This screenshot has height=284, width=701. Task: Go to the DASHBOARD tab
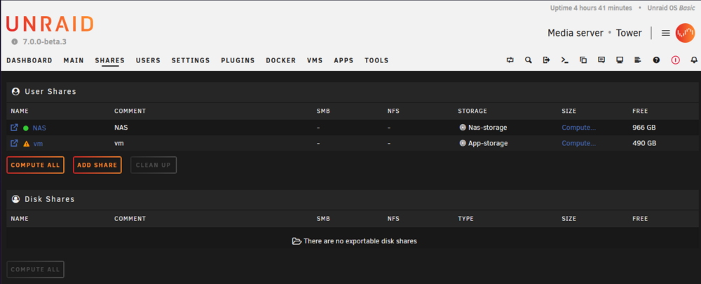(x=29, y=60)
